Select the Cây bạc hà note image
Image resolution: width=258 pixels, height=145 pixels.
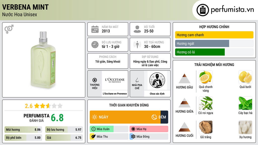tap(245, 103)
